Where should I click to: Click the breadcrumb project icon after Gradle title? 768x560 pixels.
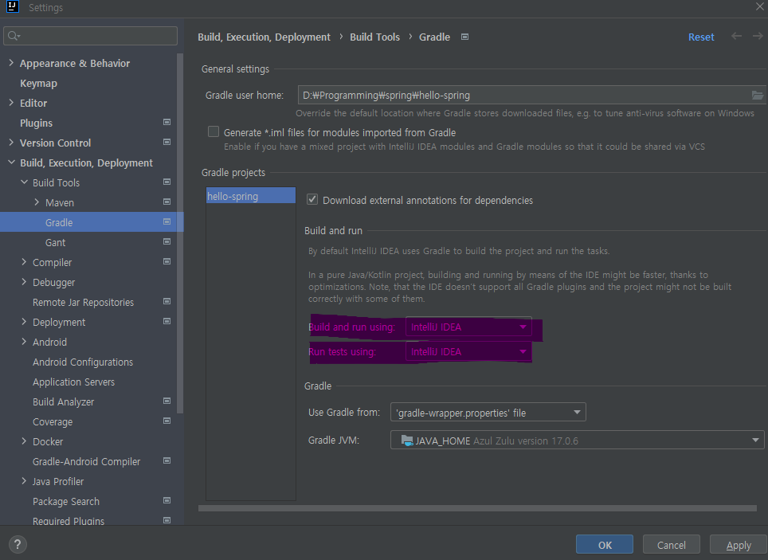click(x=464, y=37)
